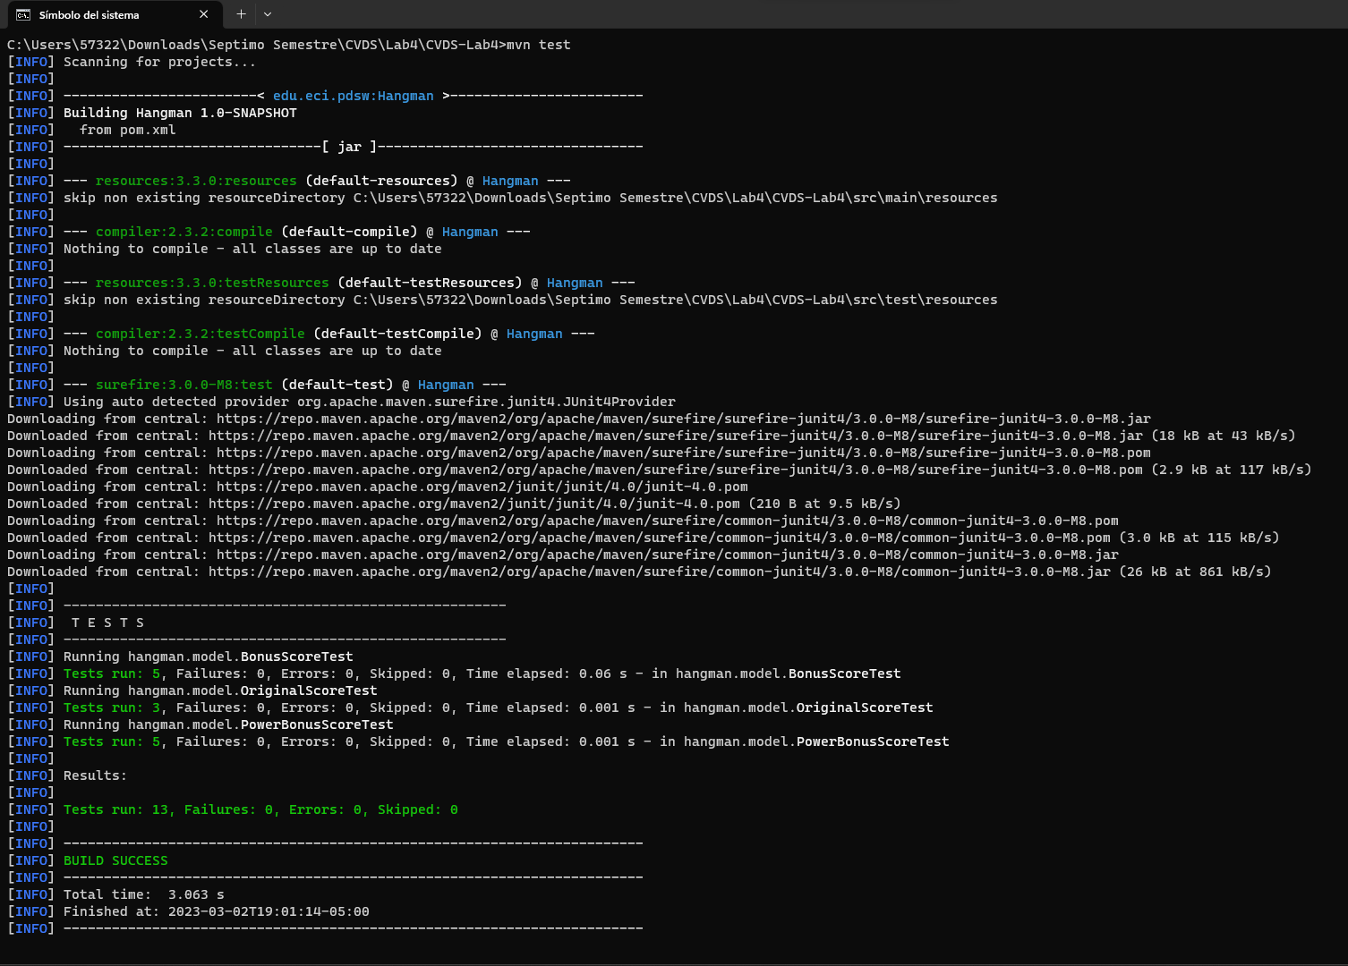Image resolution: width=1348 pixels, height=966 pixels.
Task: Click the PowerBonusScoreTest results line
Action: coord(506,741)
